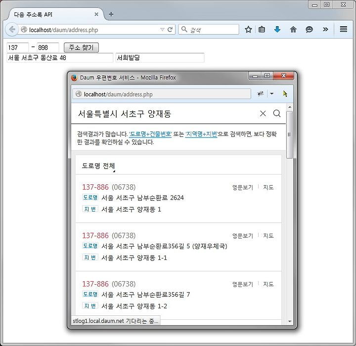Click popup window address bar
Image resolution: width=356 pixels, height=346 pixels.
pos(162,94)
